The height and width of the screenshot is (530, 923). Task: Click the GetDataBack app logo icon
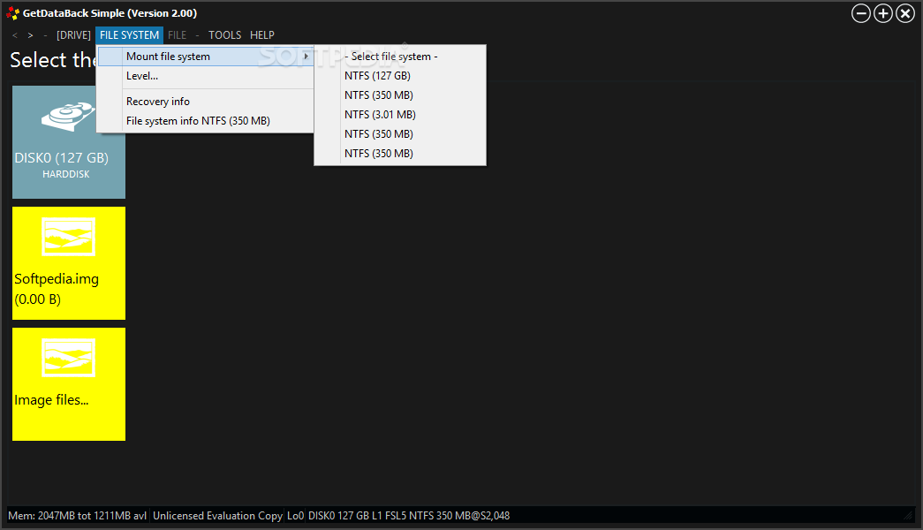pyautogui.click(x=13, y=13)
